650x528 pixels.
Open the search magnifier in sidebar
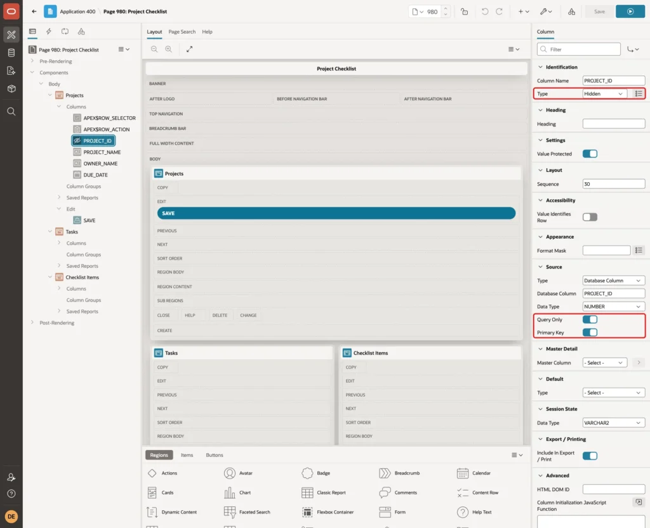[11, 112]
